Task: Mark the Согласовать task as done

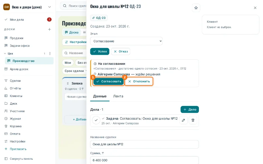Action: [x=96, y=120]
